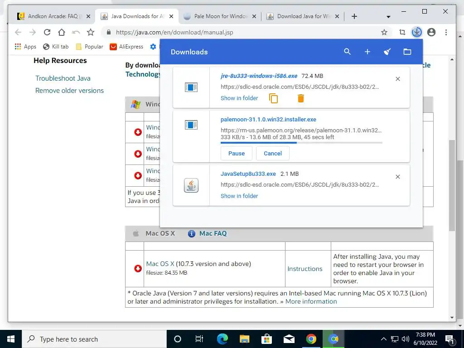Open downloads folder icon in Downloads header
Screen dimensions: 464x348
click(407, 52)
